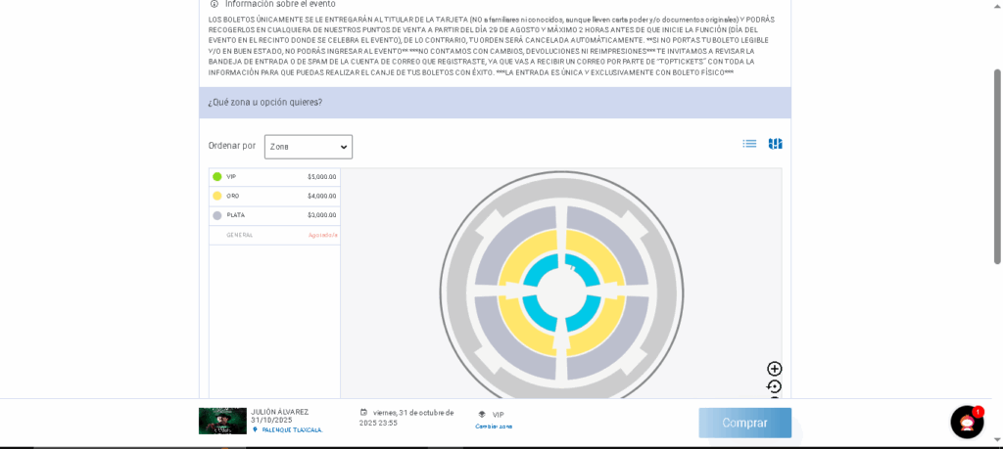Click the '$4,000.00' price text
Screen dimensions: 1003x449
(x=321, y=196)
